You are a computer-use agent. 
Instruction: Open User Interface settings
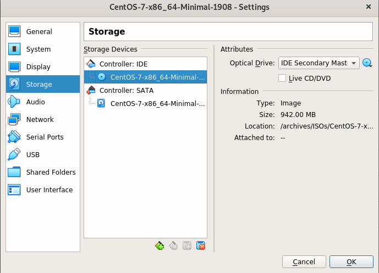coord(43,190)
